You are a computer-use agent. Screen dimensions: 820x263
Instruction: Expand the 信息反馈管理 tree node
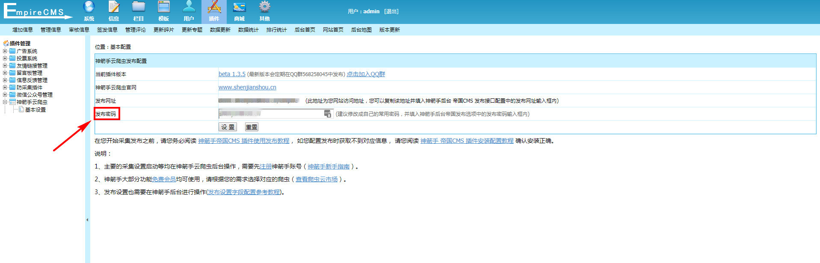coord(5,80)
